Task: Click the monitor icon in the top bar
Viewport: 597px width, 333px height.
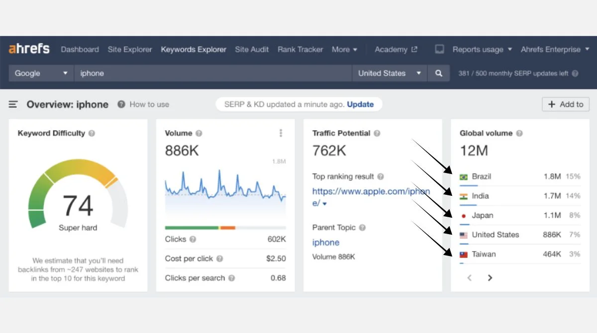Action: (x=439, y=49)
